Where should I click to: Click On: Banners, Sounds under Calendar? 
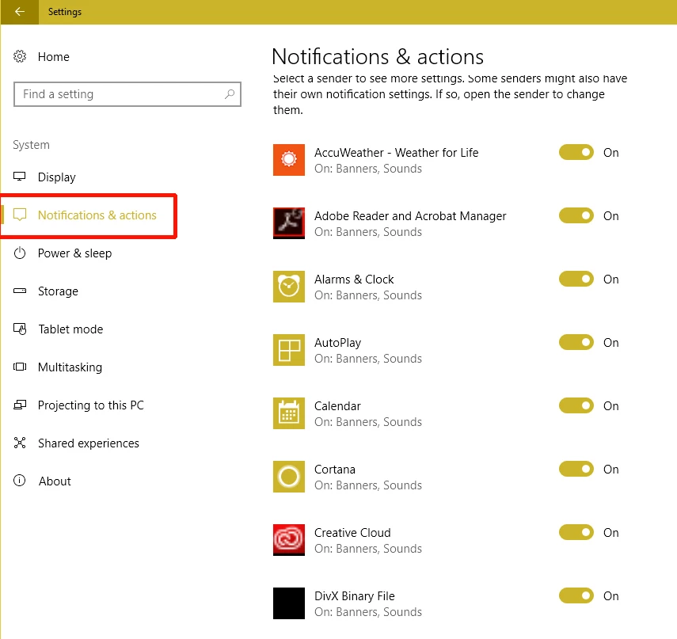click(x=368, y=422)
